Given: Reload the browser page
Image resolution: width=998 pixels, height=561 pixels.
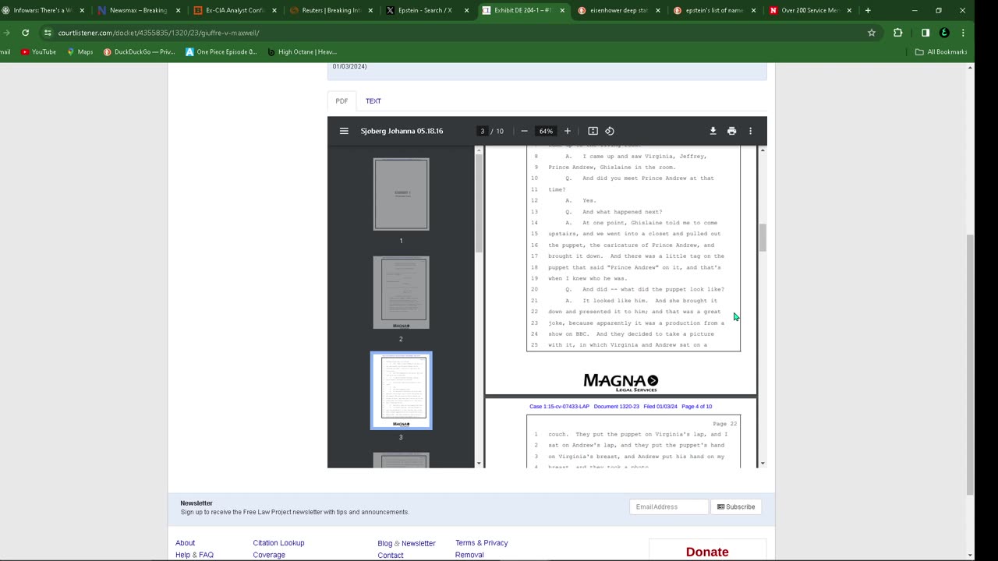Looking at the screenshot, I should [x=25, y=33].
